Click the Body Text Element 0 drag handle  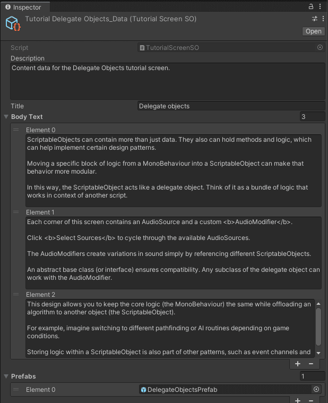point(16,130)
